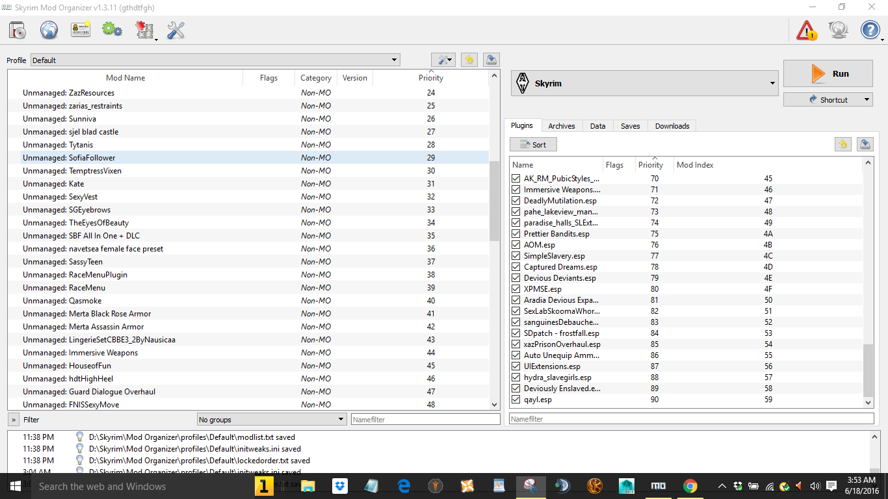The width and height of the screenshot is (888, 499).
Task: Click the Install Mod from archive icon
Action: pyautogui.click(x=17, y=30)
